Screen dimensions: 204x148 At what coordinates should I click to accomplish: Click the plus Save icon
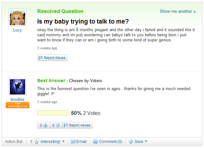[131, 142]
